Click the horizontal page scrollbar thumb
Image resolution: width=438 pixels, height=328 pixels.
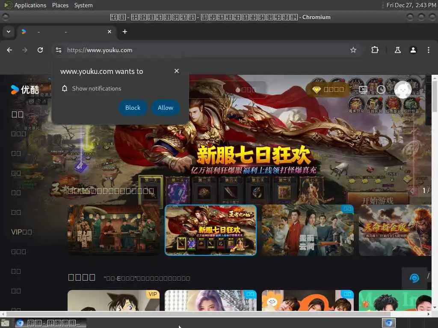click(198, 314)
